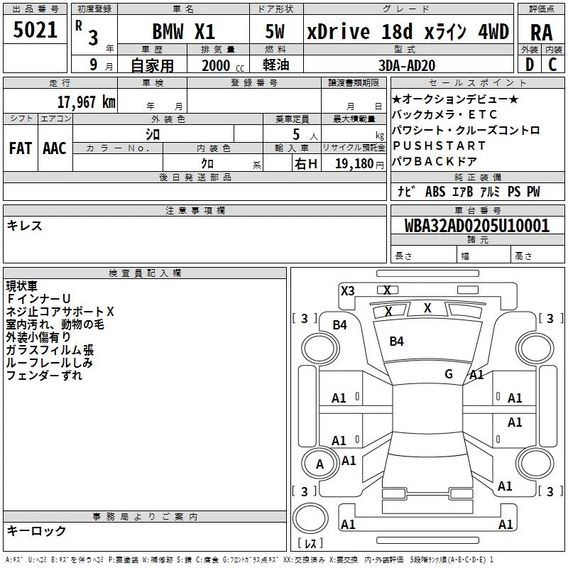Select the exterior rating D
Screen dimensions: 568x568
(530, 65)
